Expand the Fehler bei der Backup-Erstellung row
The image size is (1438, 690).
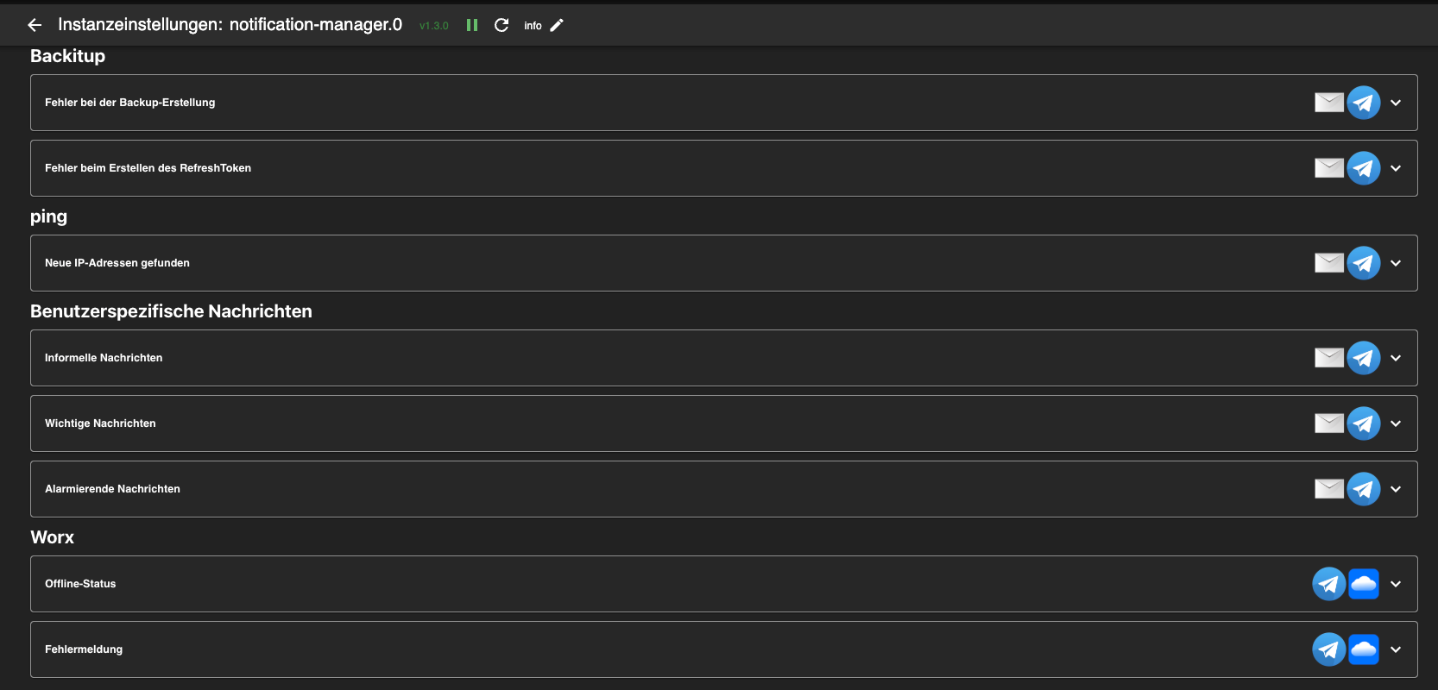point(1396,103)
